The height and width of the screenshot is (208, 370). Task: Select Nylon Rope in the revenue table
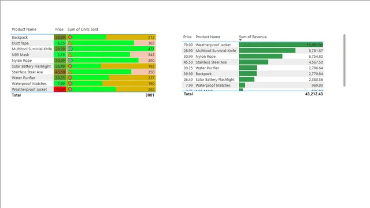[206, 57]
